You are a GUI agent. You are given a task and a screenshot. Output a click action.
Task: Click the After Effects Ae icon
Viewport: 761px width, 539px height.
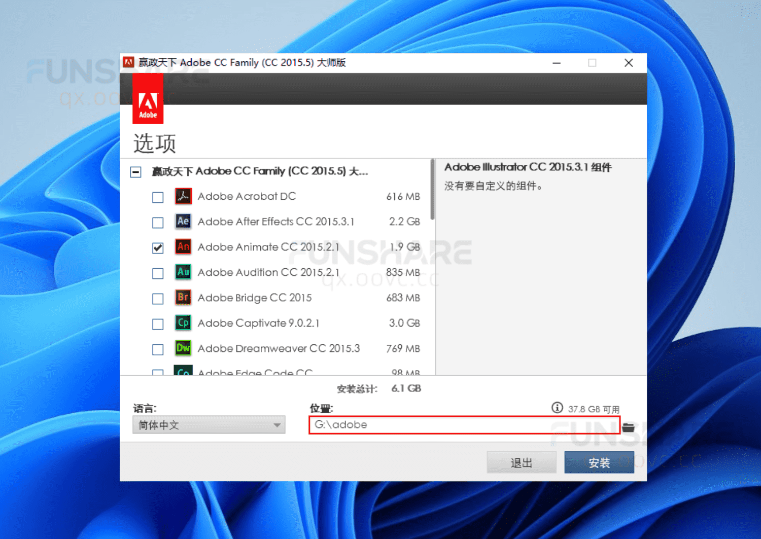click(183, 221)
